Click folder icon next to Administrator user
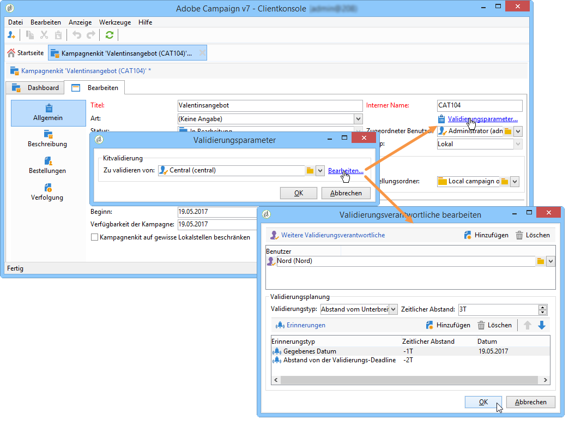 tap(507, 131)
